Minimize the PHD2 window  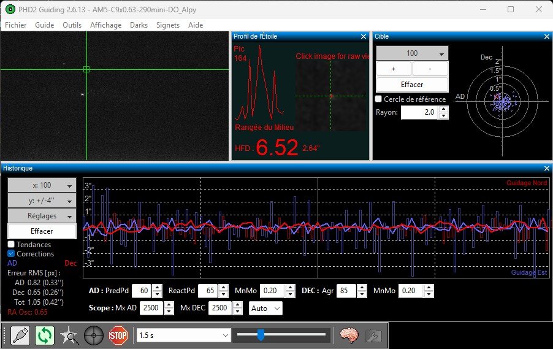click(x=483, y=10)
